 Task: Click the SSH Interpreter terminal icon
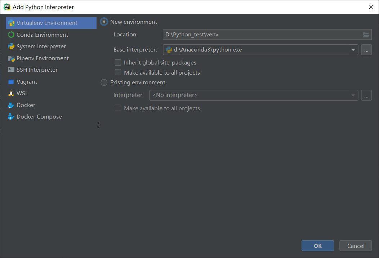coord(11,70)
